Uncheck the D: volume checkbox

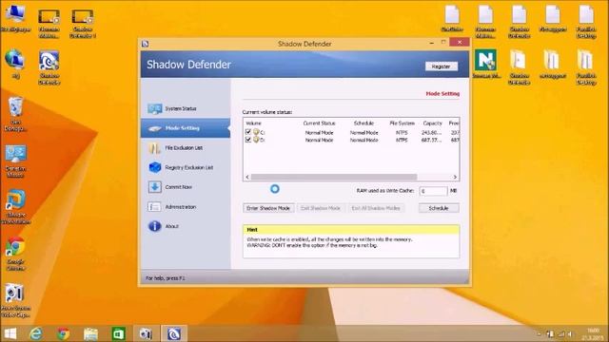coord(248,140)
